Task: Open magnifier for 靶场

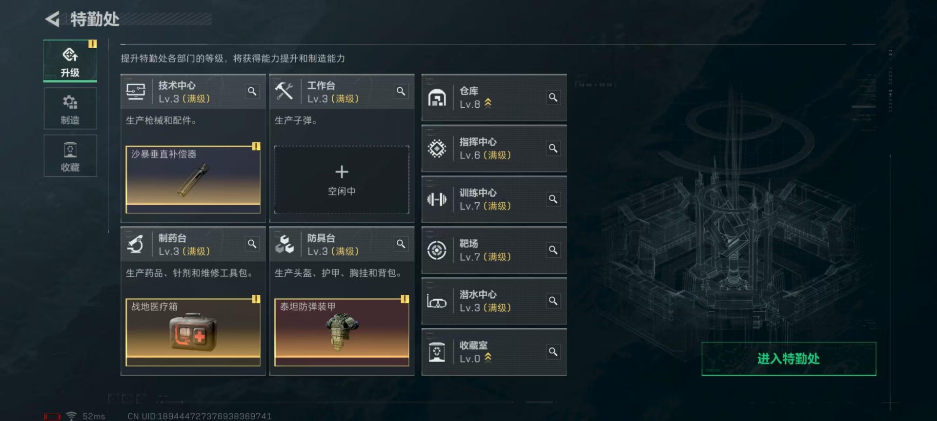Action: (553, 250)
